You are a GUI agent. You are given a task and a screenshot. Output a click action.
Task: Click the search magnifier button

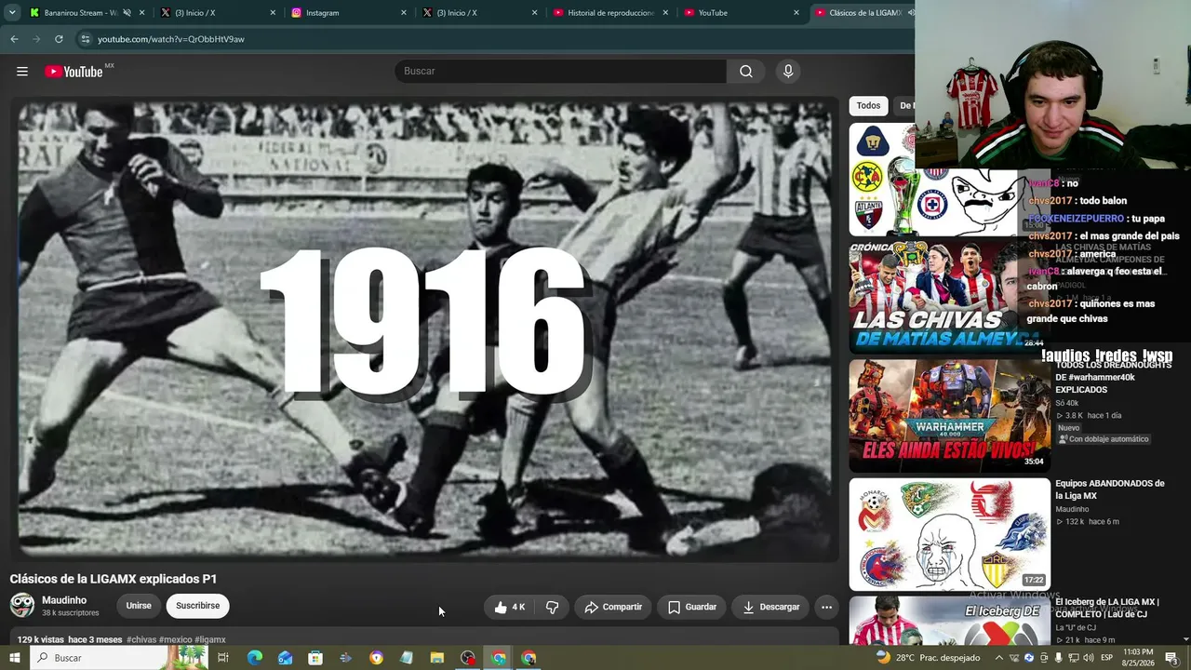(746, 72)
